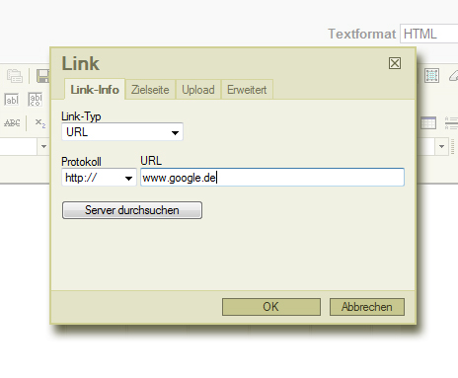Confirm the link with OK
Viewport: 458px width, 378px height.
(x=271, y=307)
